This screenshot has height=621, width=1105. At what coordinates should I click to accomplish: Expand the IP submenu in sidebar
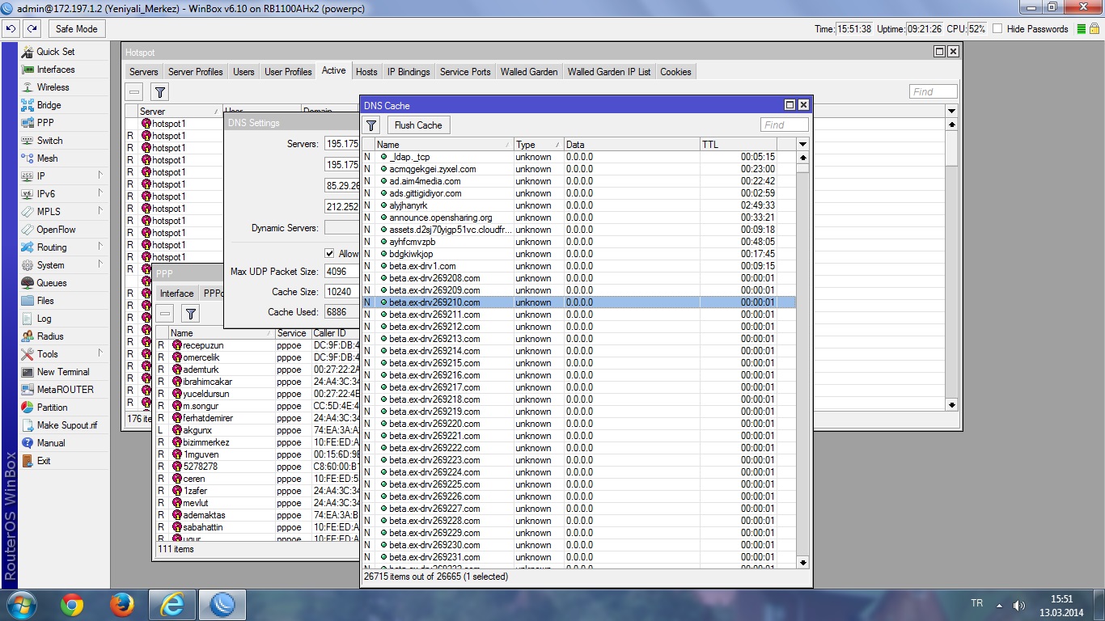pyautogui.click(x=100, y=175)
